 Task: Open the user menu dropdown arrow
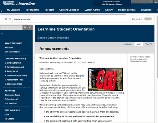click(x=151, y=2)
